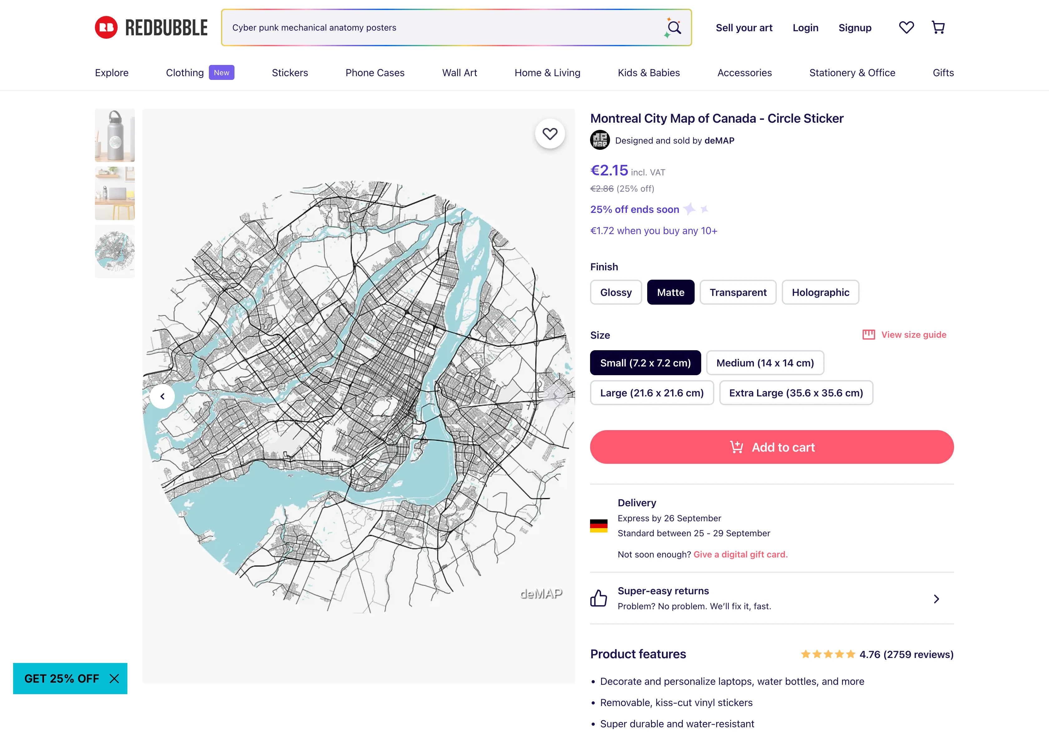Image resolution: width=1049 pixels, height=741 pixels.
Task: Open the Clothing menu
Action: pyautogui.click(x=185, y=73)
